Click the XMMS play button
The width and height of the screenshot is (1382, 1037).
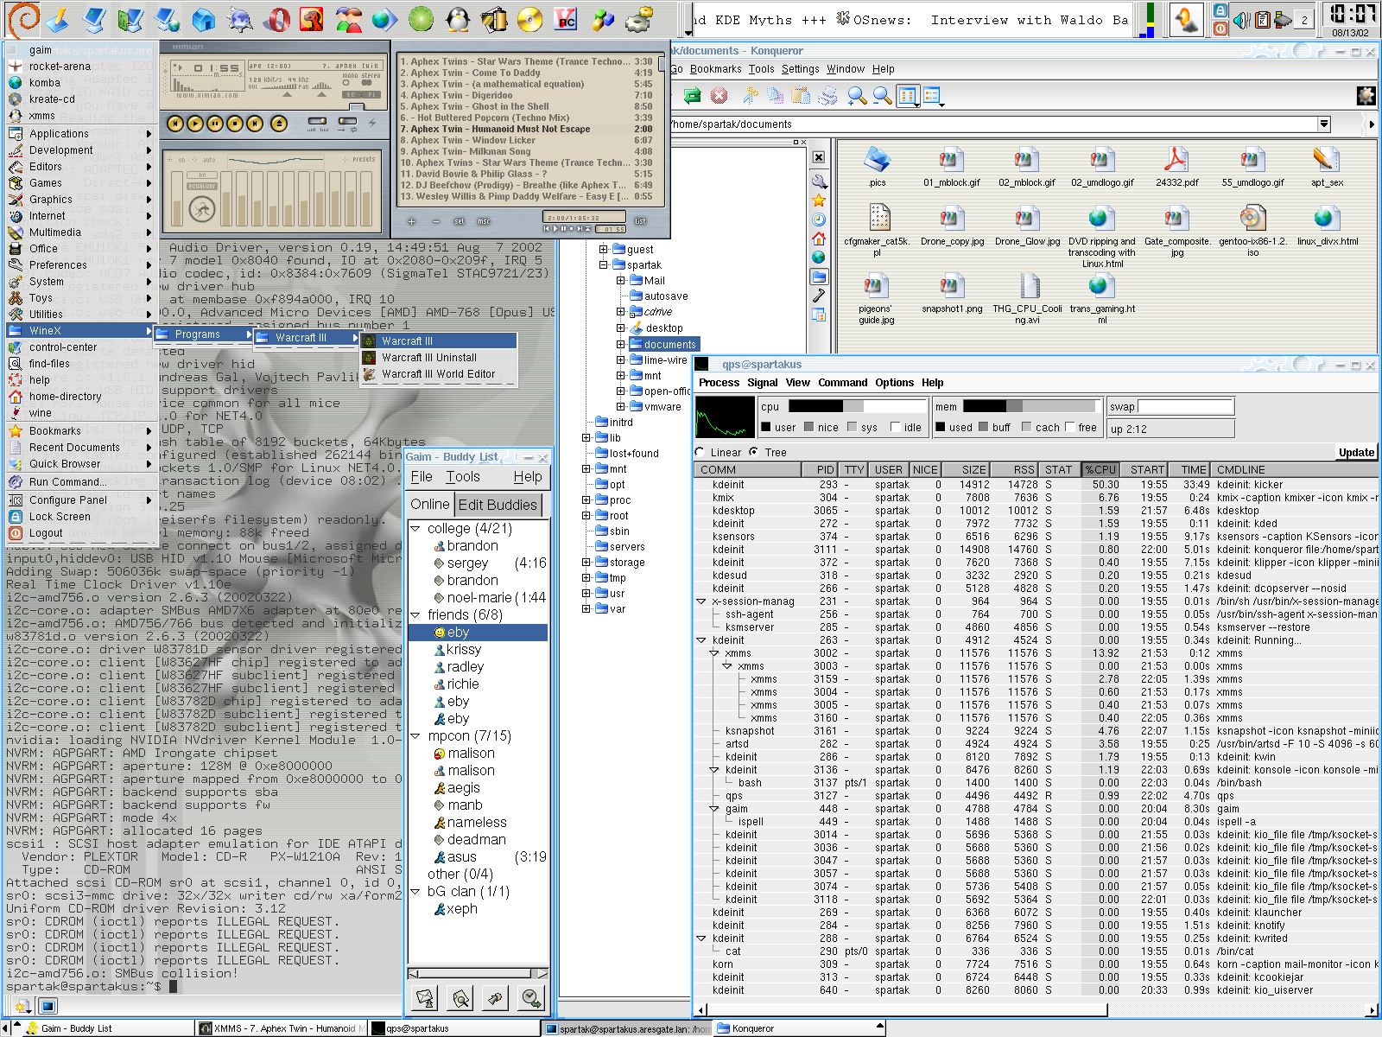pos(195,124)
